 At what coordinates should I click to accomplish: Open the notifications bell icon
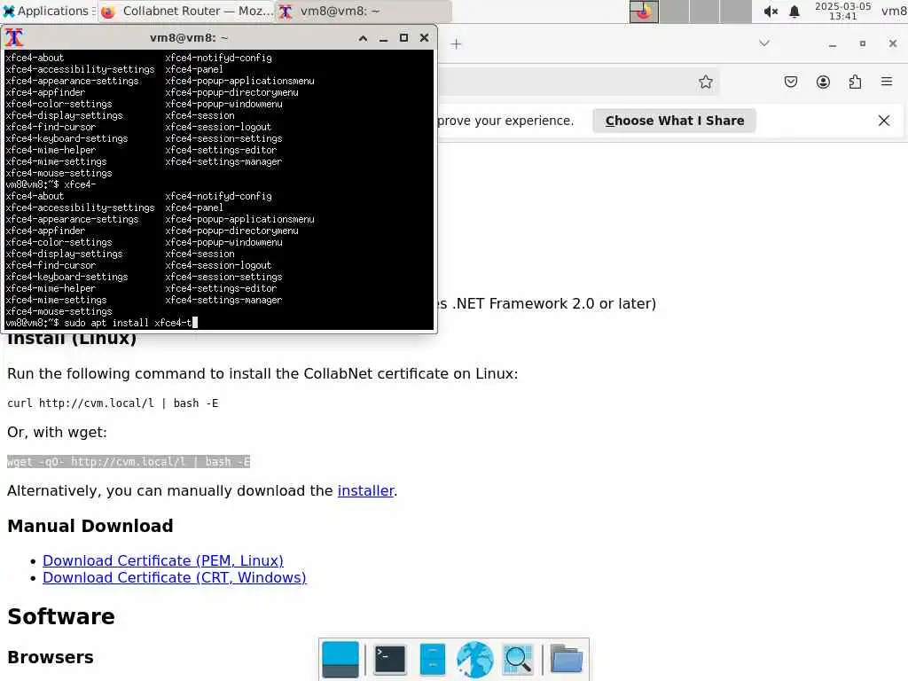[x=794, y=12]
